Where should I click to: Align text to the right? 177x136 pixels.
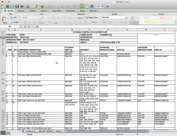click(74, 22)
